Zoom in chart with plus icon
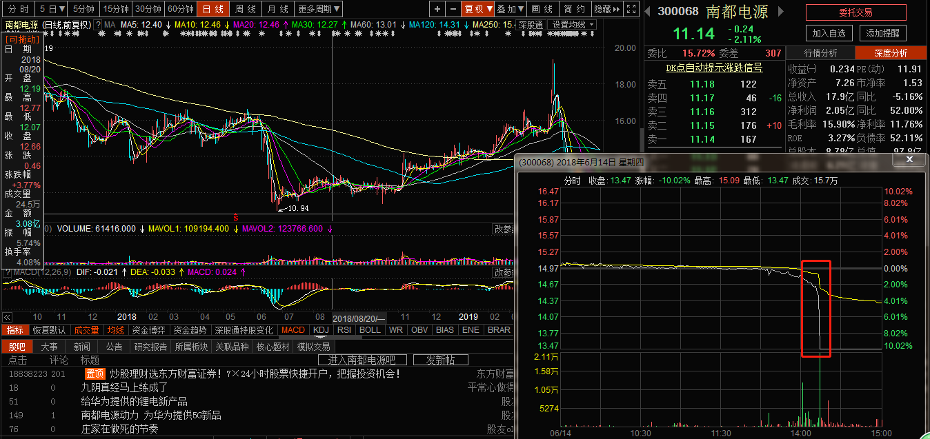The width and height of the screenshot is (930, 439). point(437,9)
